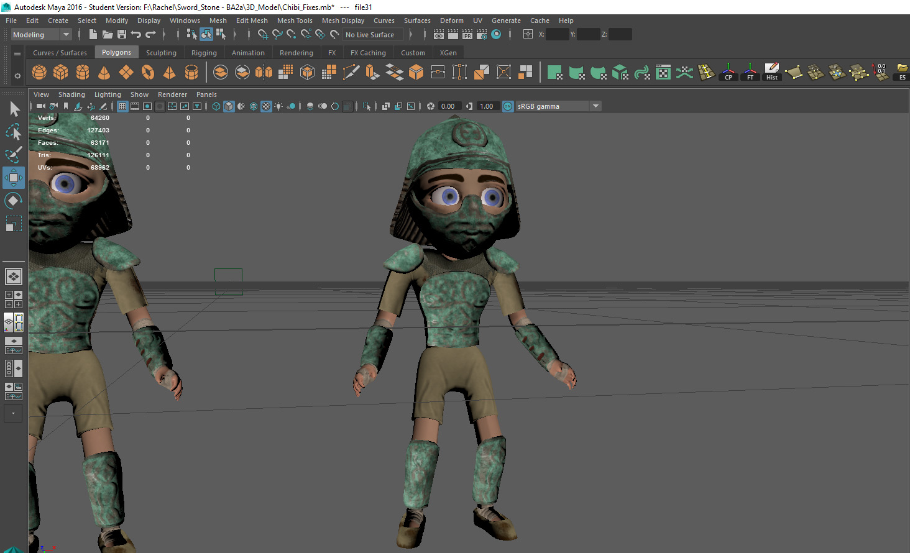Open the Shading menu in the panel bar
Viewport: 910px width, 553px height.
pos(71,94)
